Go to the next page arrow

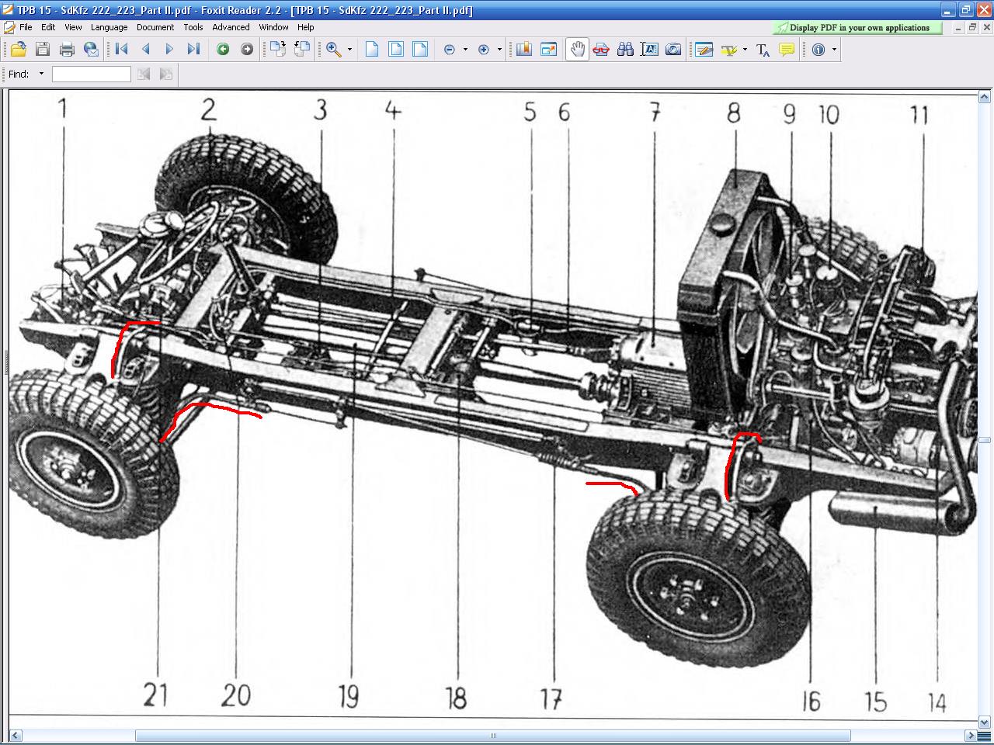[169, 50]
